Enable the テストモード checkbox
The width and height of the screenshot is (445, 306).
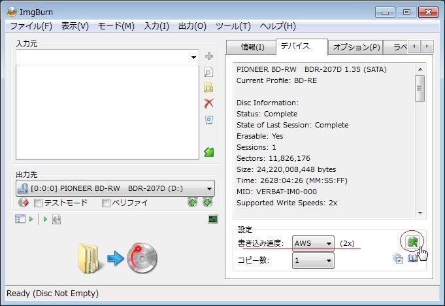pyautogui.click(x=38, y=203)
